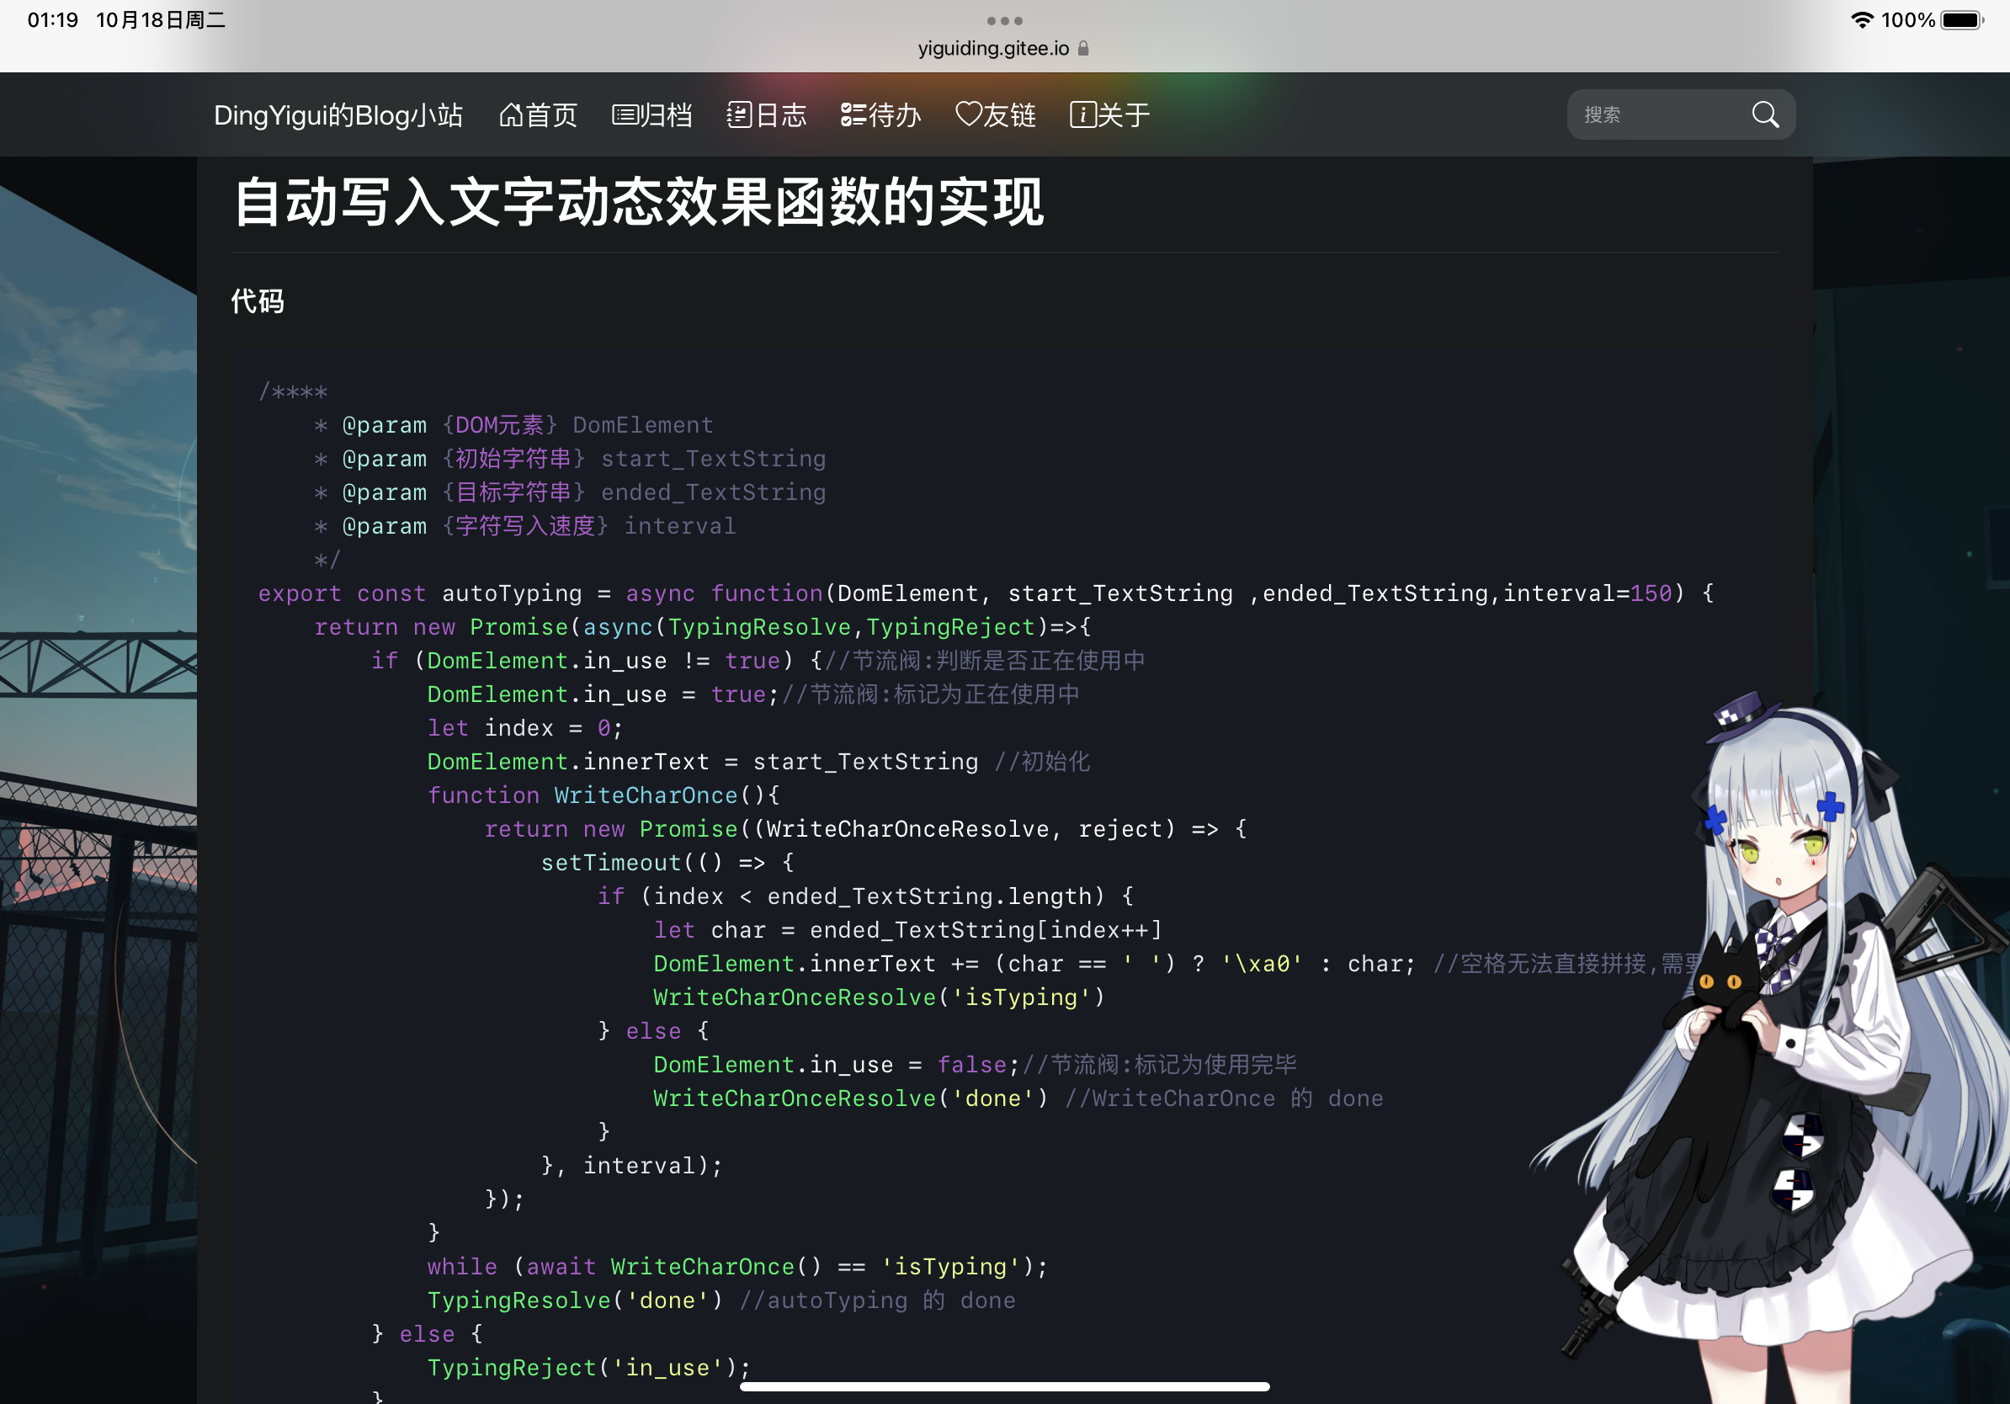Tap the WiFi status icon
The height and width of the screenshot is (1404, 2010).
pos(1861,20)
